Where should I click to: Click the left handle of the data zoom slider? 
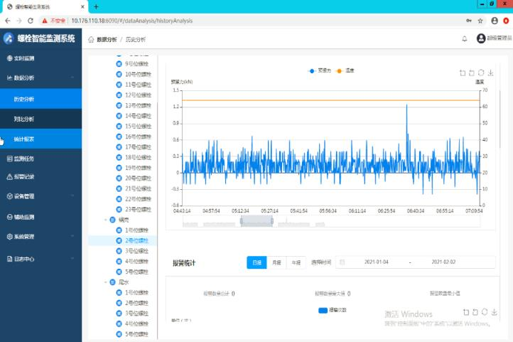[x=242, y=222]
